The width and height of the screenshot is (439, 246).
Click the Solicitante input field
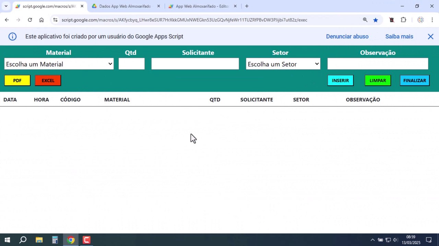click(x=195, y=64)
